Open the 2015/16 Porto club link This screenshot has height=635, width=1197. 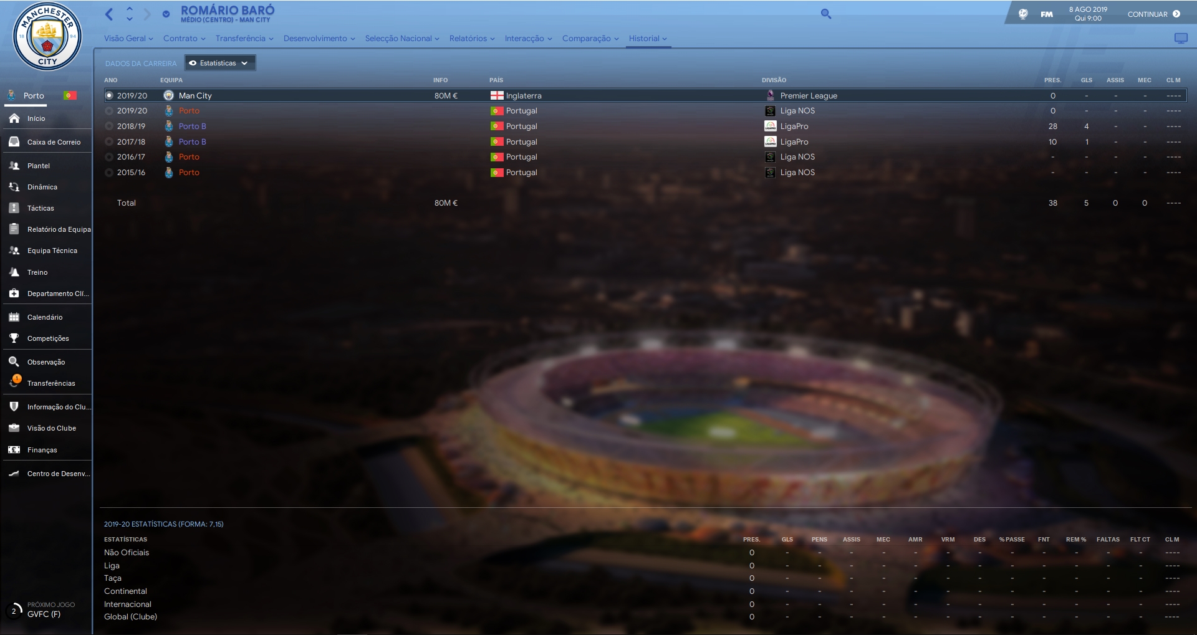pyautogui.click(x=189, y=173)
